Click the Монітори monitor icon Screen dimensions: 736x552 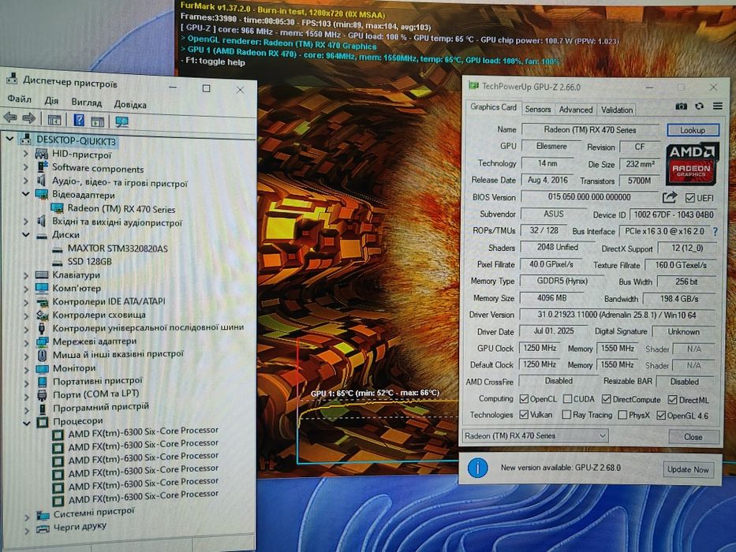tap(43, 368)
